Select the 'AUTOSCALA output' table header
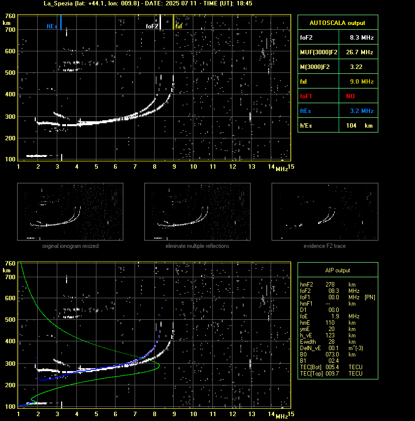 (338, 23)
